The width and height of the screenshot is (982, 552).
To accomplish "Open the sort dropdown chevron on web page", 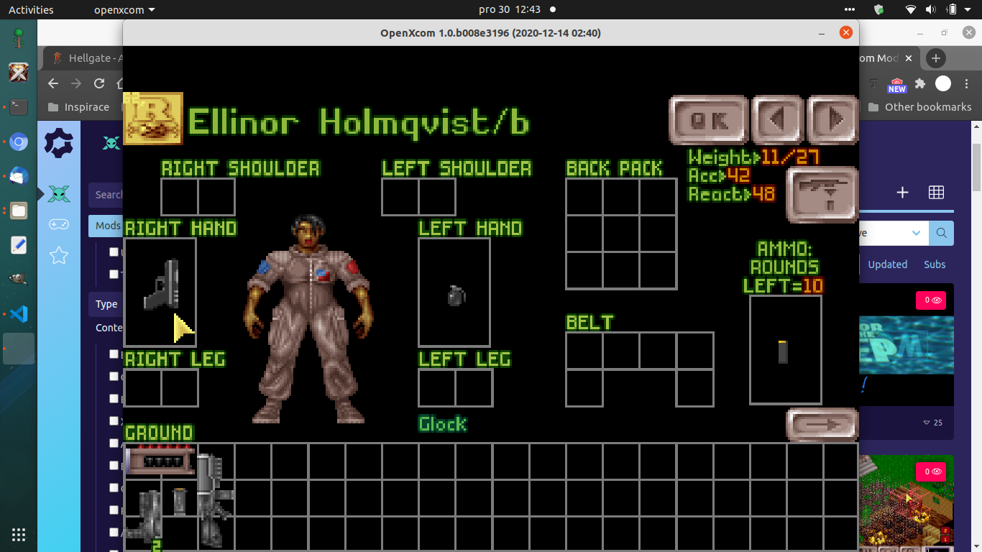I will point(916,233).
